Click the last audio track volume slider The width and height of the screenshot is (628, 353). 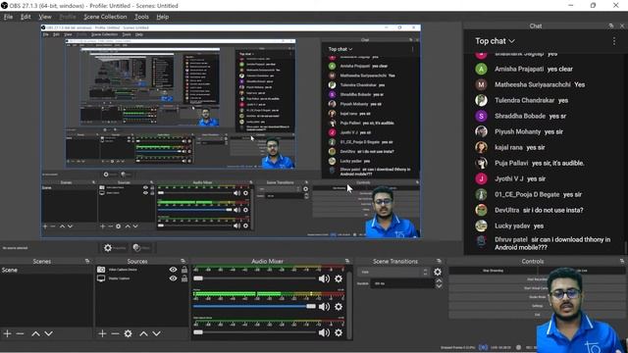(x=255, y=332)
